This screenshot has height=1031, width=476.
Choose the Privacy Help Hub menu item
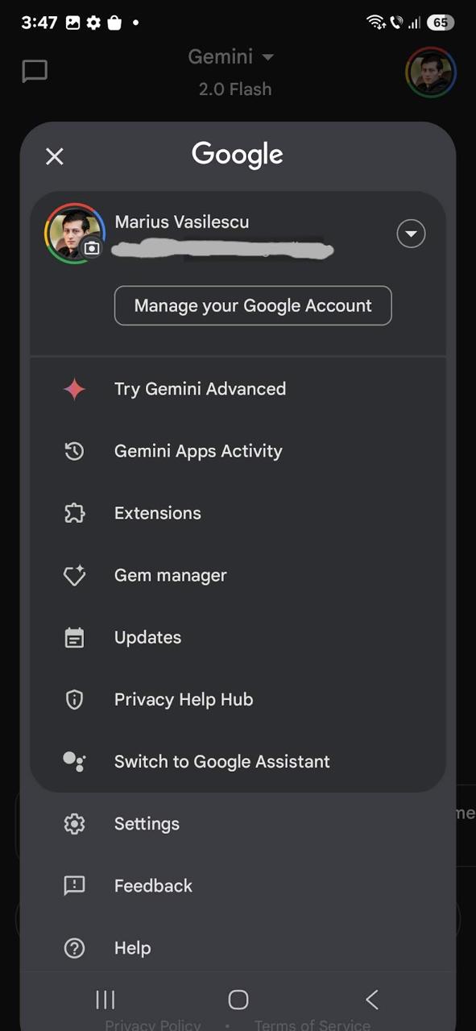pyautogui.click(x=238, y=699)
